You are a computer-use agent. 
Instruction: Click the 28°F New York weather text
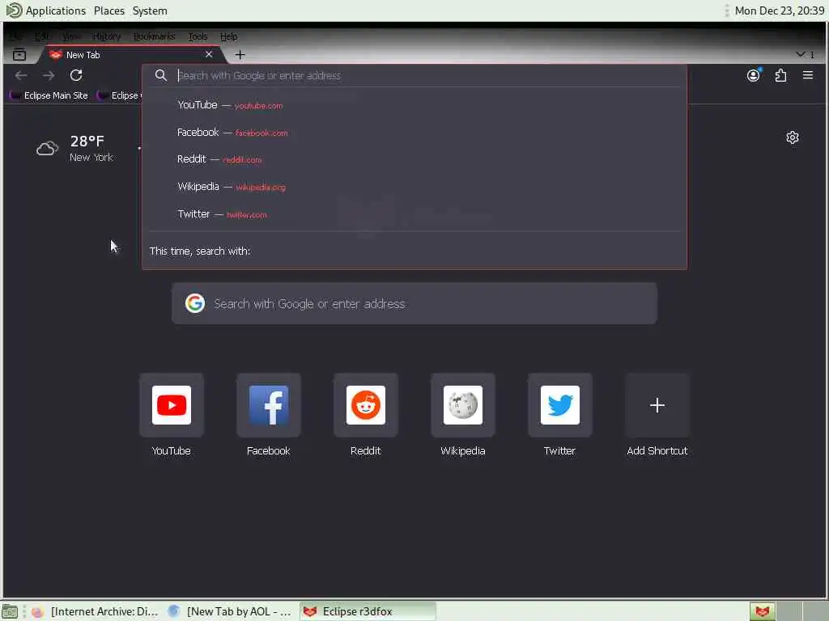tap(91, 149)
